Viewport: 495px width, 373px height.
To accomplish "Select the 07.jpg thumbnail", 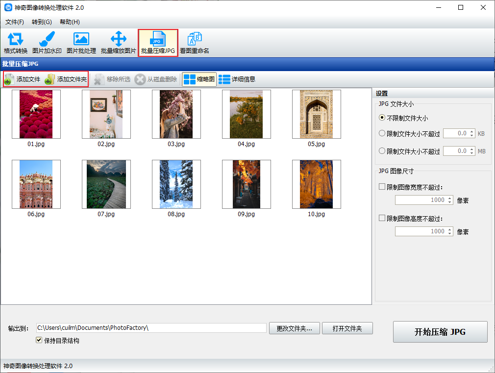I will click(106, 184).
